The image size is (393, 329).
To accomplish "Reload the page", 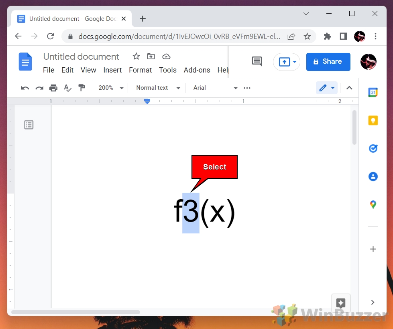I will 51,36.
